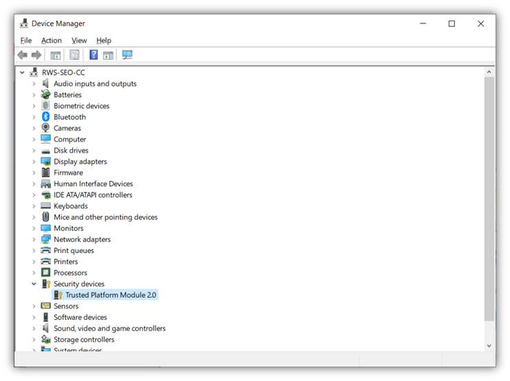Image resolution: width=510 pixels, height=381 pixels.
Task: Open the File menu
Action: (x=26, y=41)
